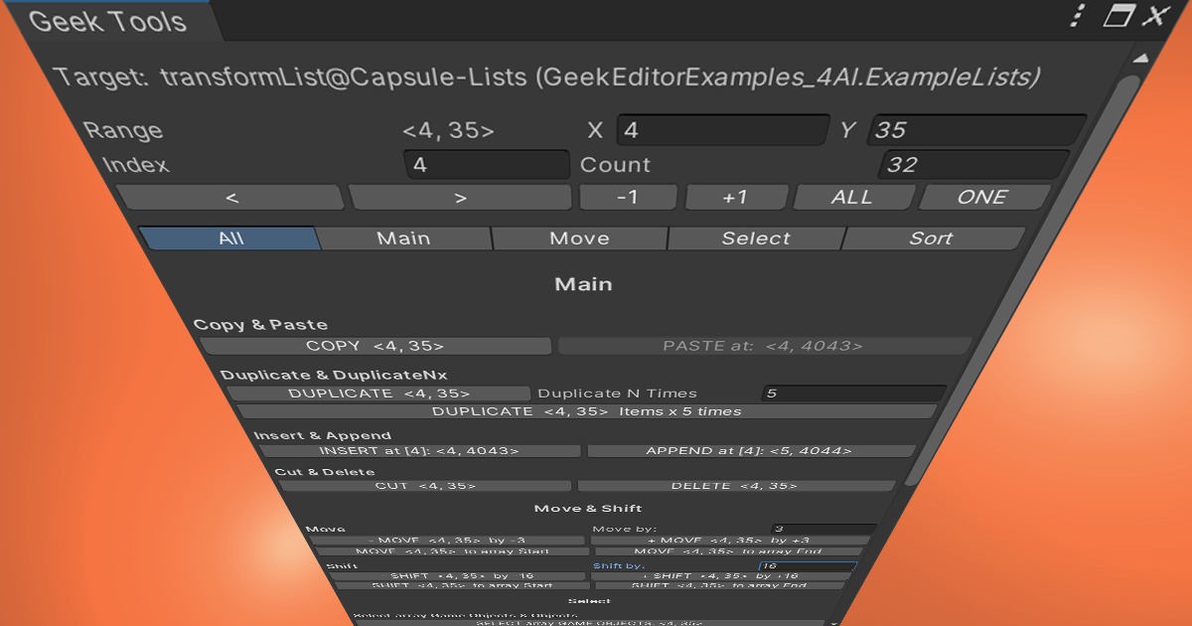This screenshot has height=626, width=1192.
Task: Click the 'Duplicate & DuplicateNx' heading
Action: tap(334, 375)
